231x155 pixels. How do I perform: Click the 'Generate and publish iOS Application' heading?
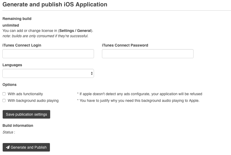(55, 5)
